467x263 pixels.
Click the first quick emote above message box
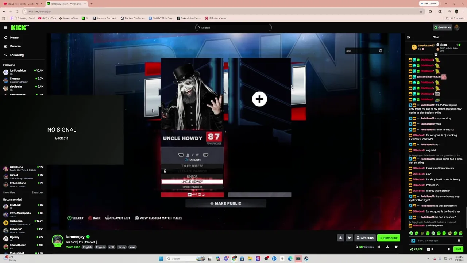411,233
